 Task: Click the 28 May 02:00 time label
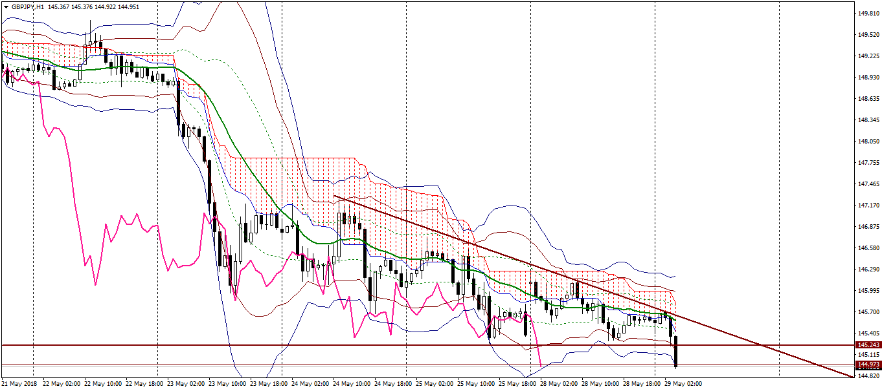pyautogui.click(x=558, y=384)
